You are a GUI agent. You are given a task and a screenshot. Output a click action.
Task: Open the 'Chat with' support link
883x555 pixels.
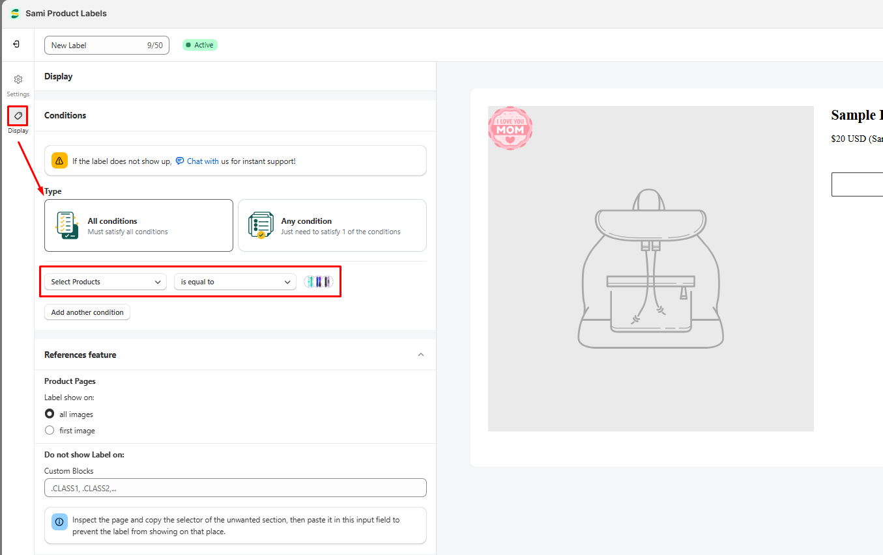pos(203,161)
